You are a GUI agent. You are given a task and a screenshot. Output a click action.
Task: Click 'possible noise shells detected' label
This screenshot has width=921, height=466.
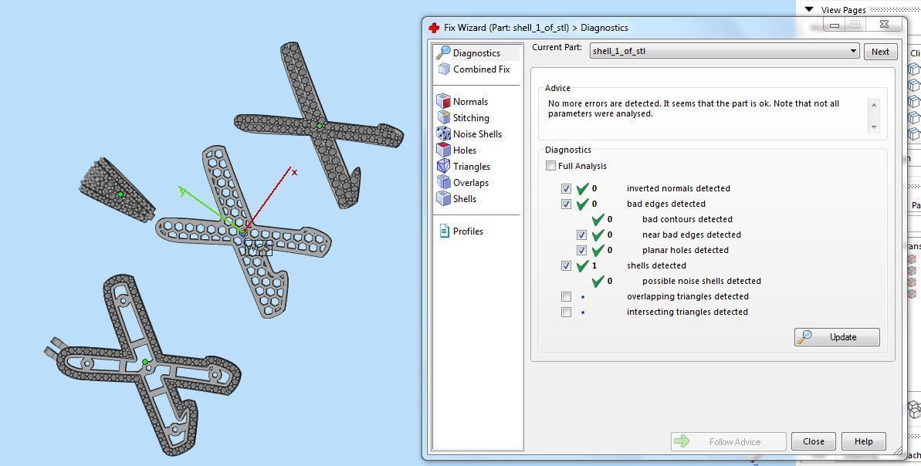701,281
